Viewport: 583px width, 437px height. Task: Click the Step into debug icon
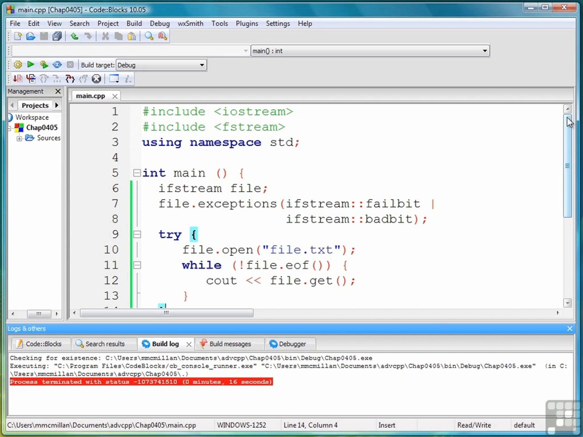[70, 78]
